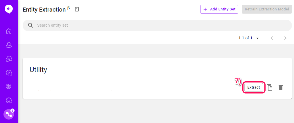
Task: Open the chat conversations sidebar icon
Action: click(x=9, y=59)
